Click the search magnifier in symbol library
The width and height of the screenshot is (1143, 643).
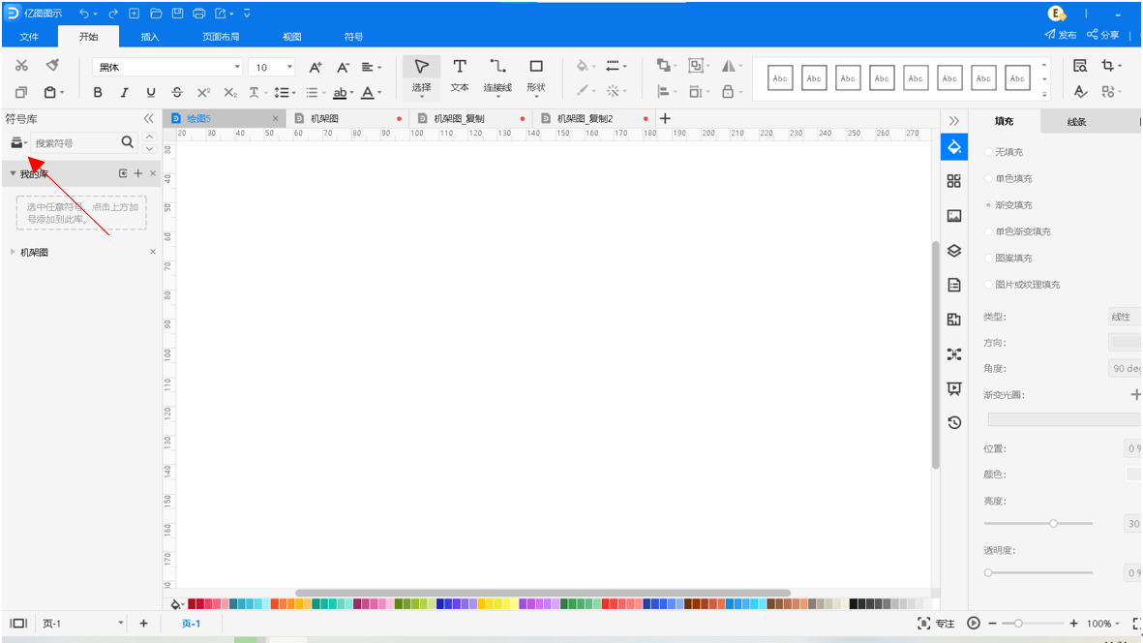tap(127, 142)
